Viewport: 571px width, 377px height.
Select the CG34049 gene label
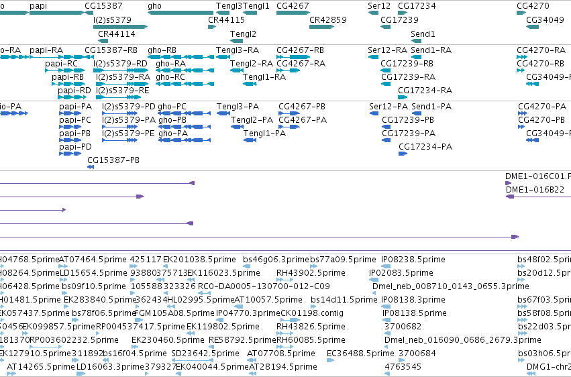coord(545,20)
